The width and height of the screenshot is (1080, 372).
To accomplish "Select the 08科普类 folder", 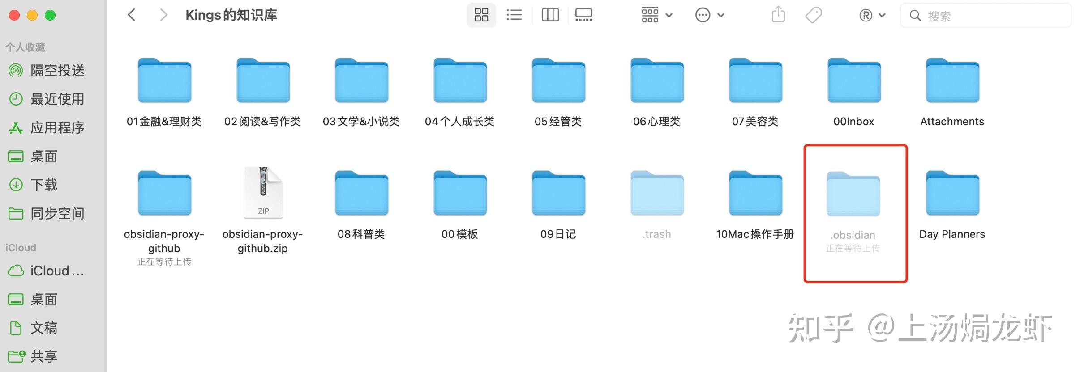I will [361, 194].
